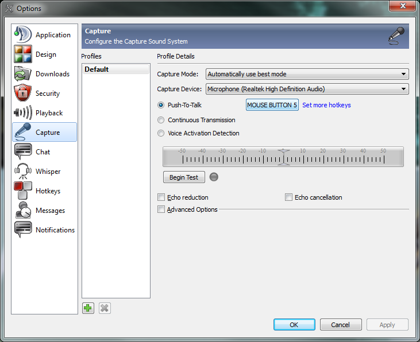This screenshot has height=342, width=420.
Task: Select the Messages clock icon
Action: point(23,210)
